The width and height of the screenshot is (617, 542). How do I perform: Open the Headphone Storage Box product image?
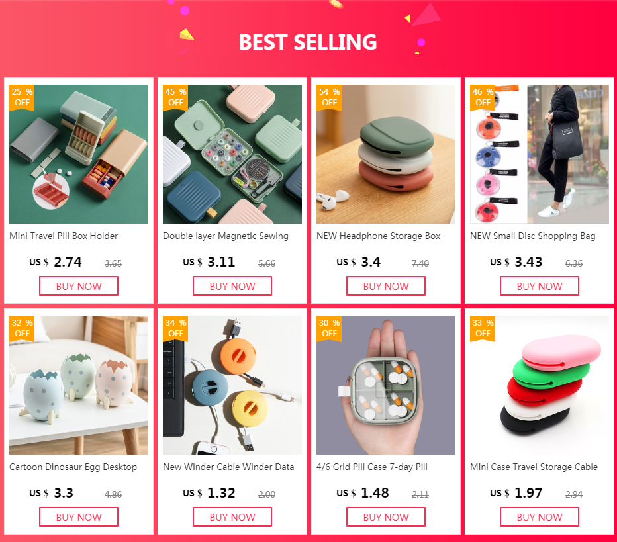(x=385, y=154)
